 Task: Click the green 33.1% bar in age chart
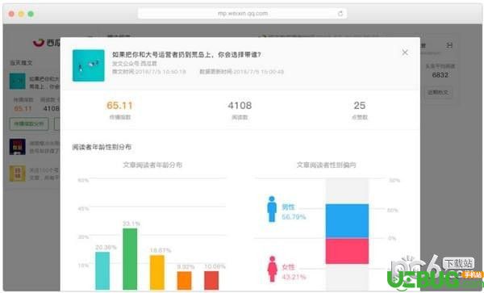tap(130, 259)
